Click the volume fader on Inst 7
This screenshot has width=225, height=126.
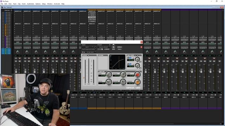coord(146,71)
